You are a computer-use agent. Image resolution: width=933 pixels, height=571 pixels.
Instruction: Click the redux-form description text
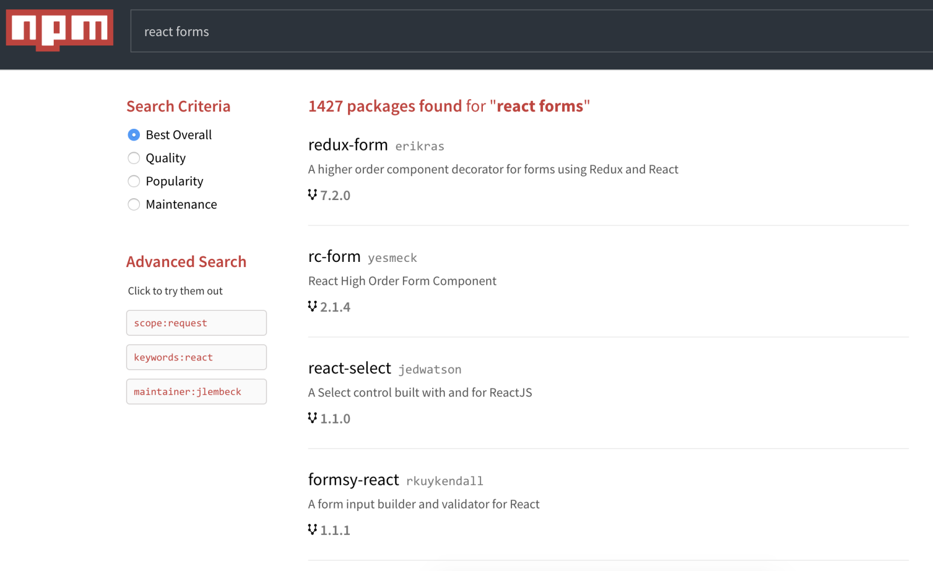[x=493, y=170]
